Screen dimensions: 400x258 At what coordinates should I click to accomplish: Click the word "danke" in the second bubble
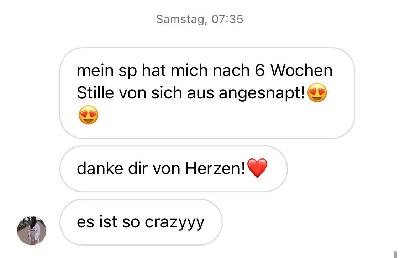click(100, 168)
